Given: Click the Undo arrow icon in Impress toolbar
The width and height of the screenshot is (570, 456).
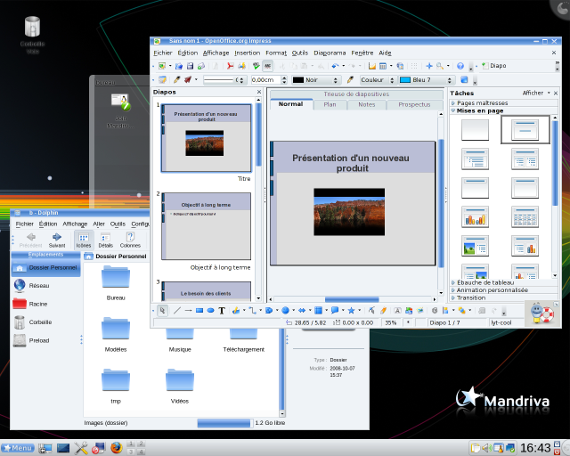Looking at the screenshot, I should 335,66.
